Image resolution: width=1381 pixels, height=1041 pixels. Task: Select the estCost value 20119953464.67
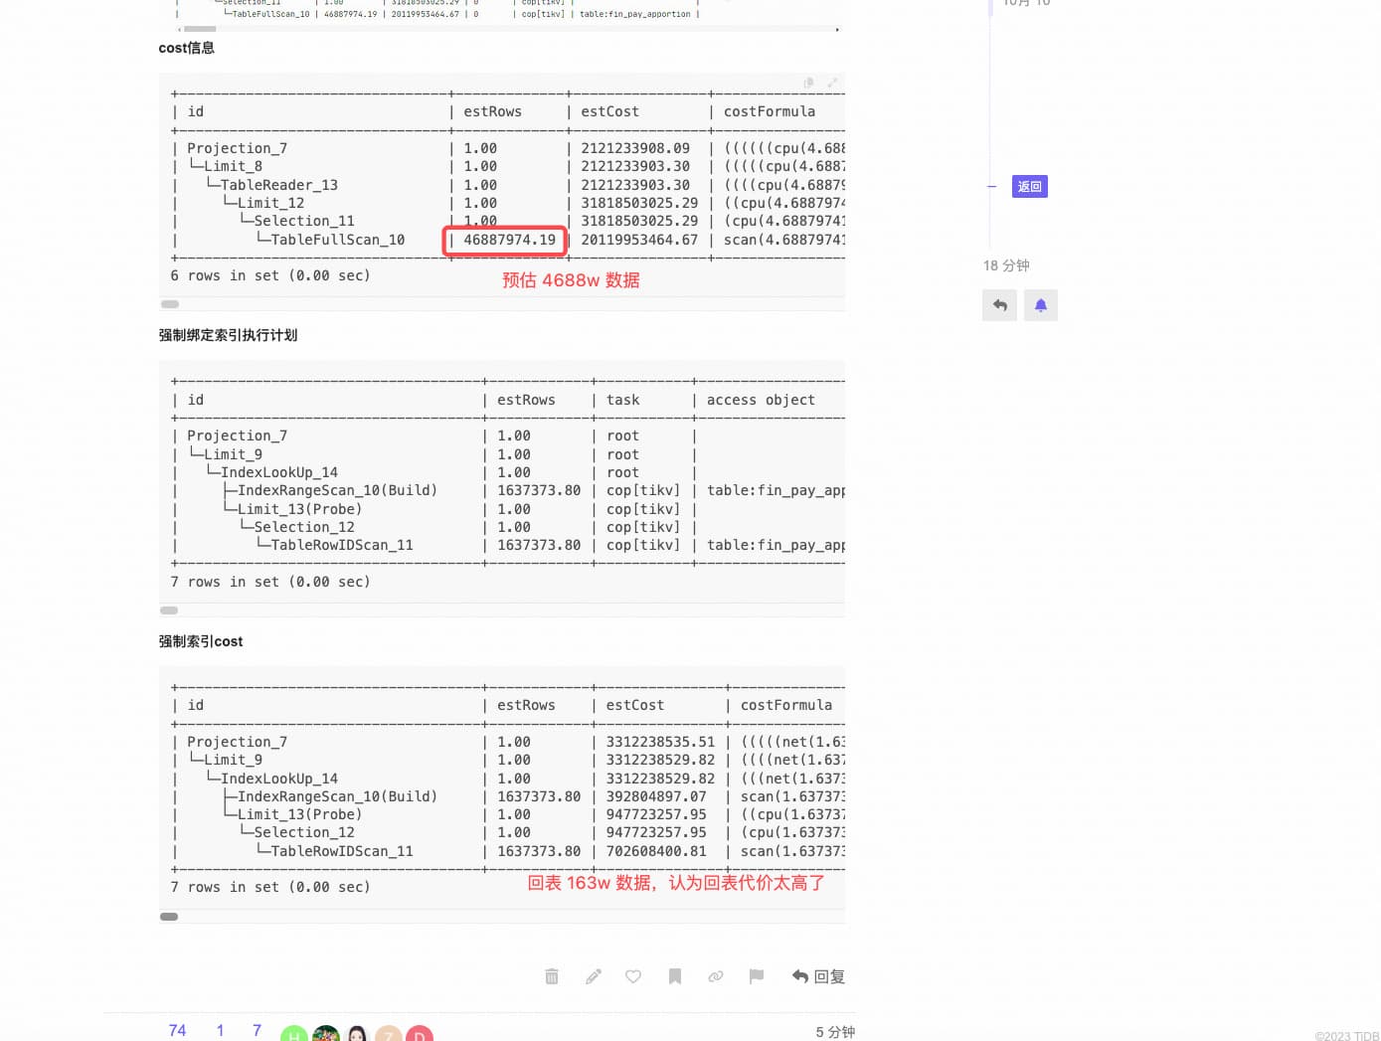coord(639,240)
